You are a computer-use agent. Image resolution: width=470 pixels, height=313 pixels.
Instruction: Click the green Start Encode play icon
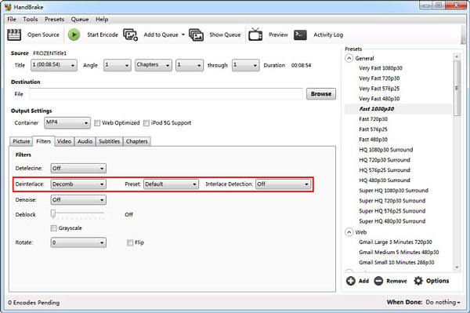(x=74, y=35)
